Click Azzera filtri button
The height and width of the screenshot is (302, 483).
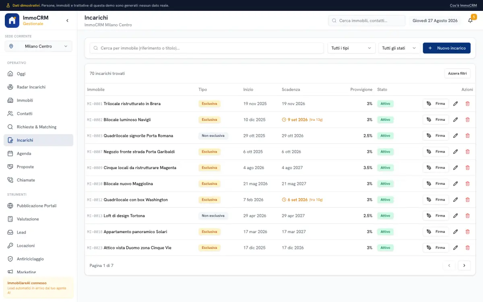pyautogui.click(x=457, y=73)
